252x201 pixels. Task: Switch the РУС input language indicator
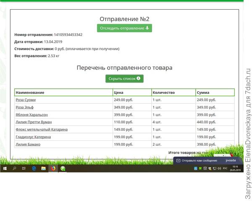coord(225,168)
